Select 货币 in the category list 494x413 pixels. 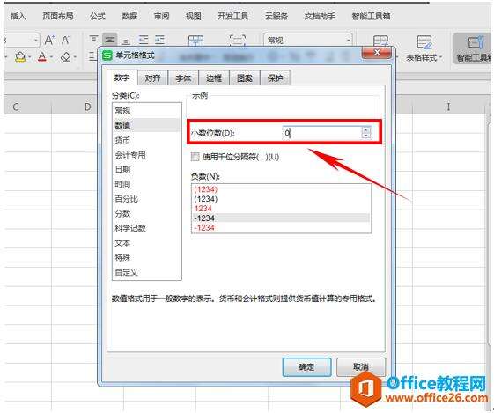coord(146,140)
